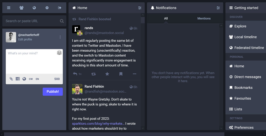Open the federated timeline globe icon in top nav
This screenshot has height=136, width=266.
point(34,8)
